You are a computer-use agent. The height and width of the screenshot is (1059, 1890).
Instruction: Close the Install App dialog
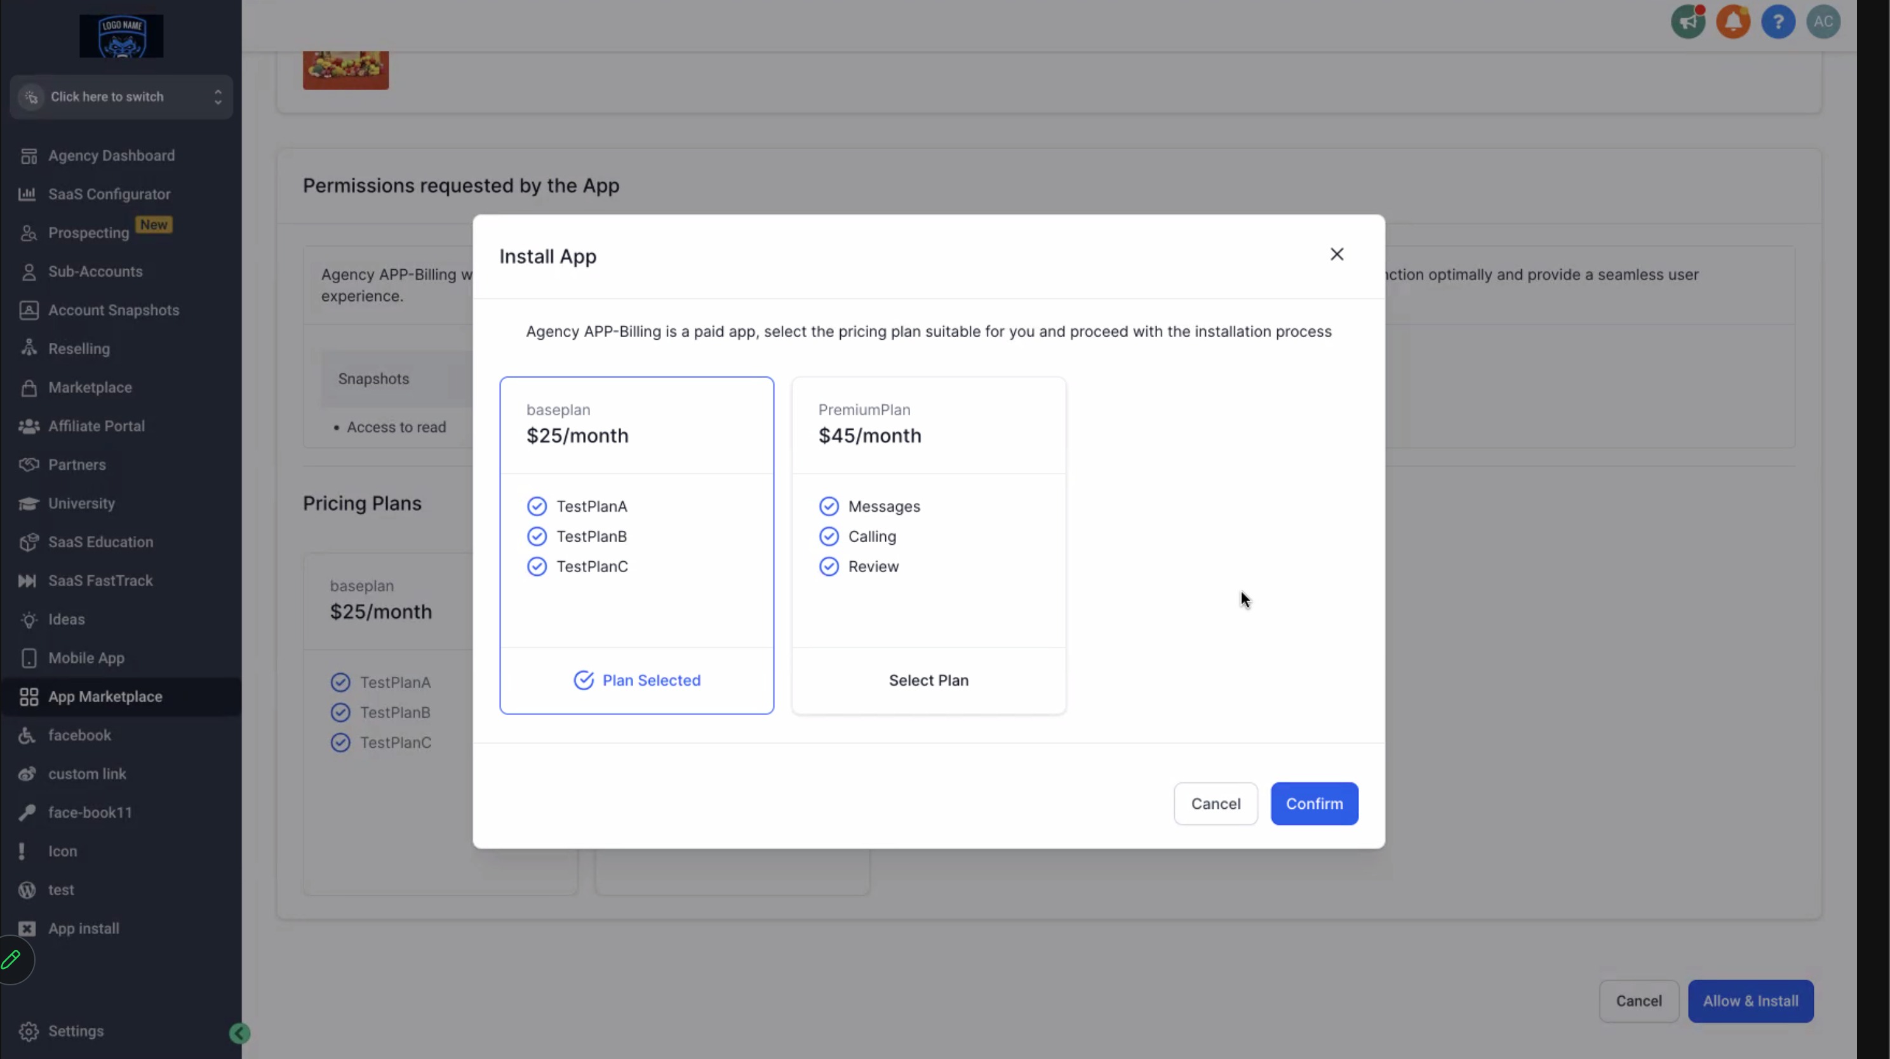pos(1337,255)
